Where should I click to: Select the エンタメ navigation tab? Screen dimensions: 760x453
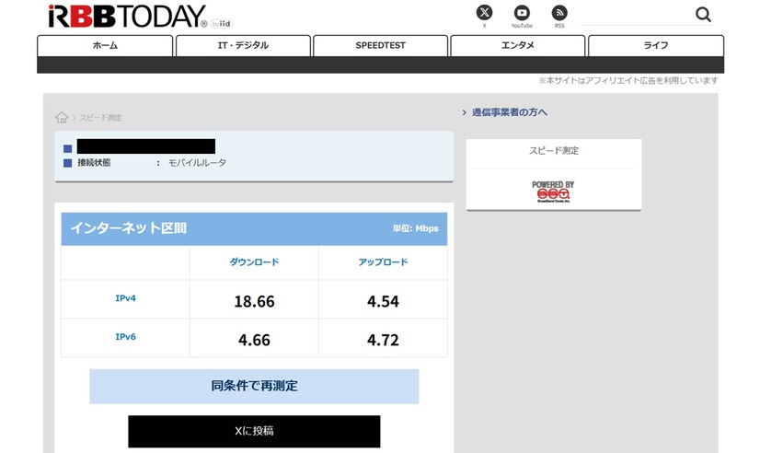[x=518, y=46]
